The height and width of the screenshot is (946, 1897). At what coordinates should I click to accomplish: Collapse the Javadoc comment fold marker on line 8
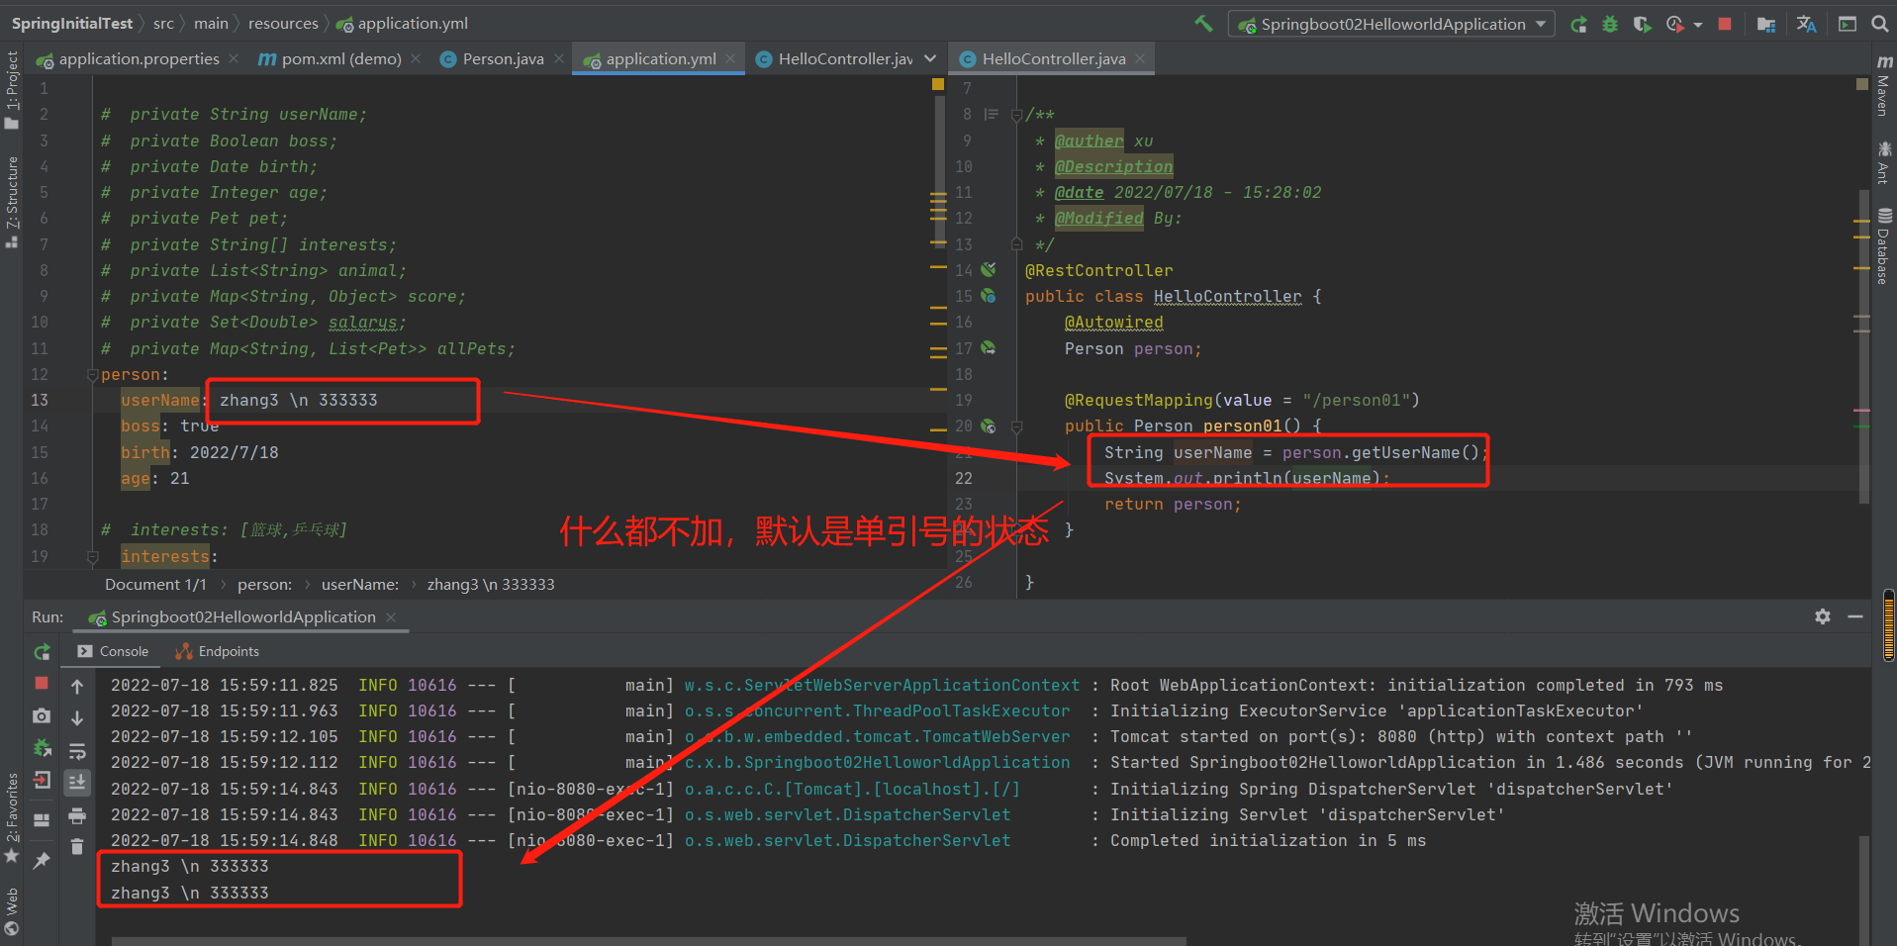1016,115
